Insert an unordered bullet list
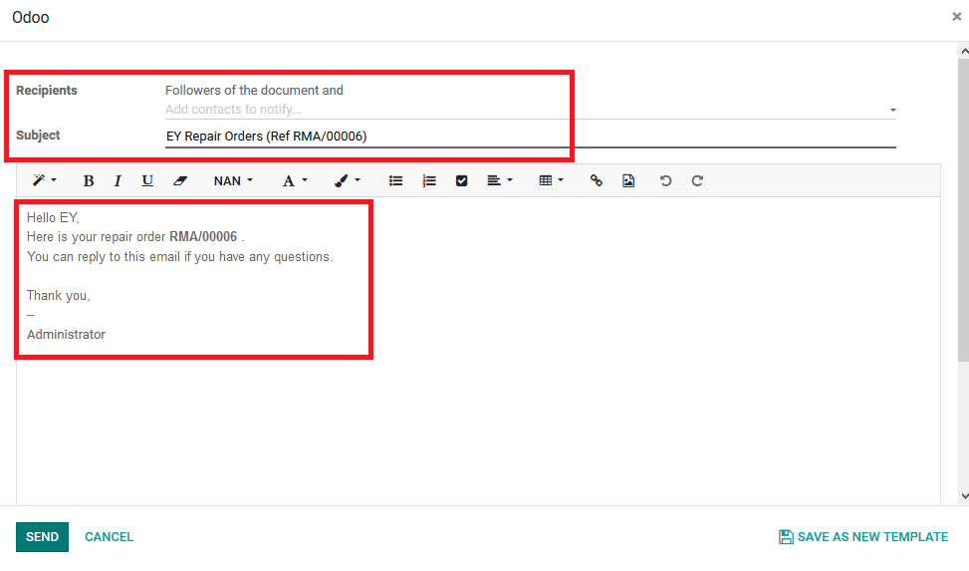969x571 pixels. click(395, 180)
